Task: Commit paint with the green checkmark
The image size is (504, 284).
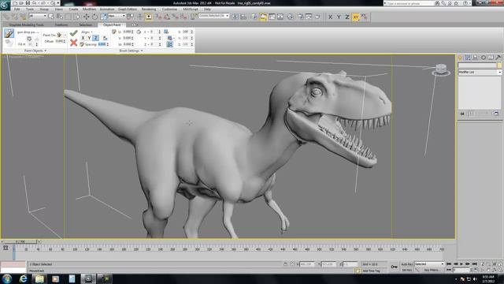Action: tap(73, 33)
